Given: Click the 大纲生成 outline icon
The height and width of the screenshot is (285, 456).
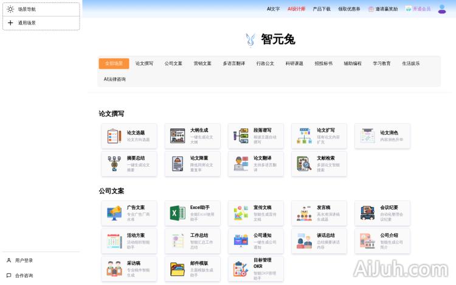Looking at the screenshot, I should coord(178,136).
